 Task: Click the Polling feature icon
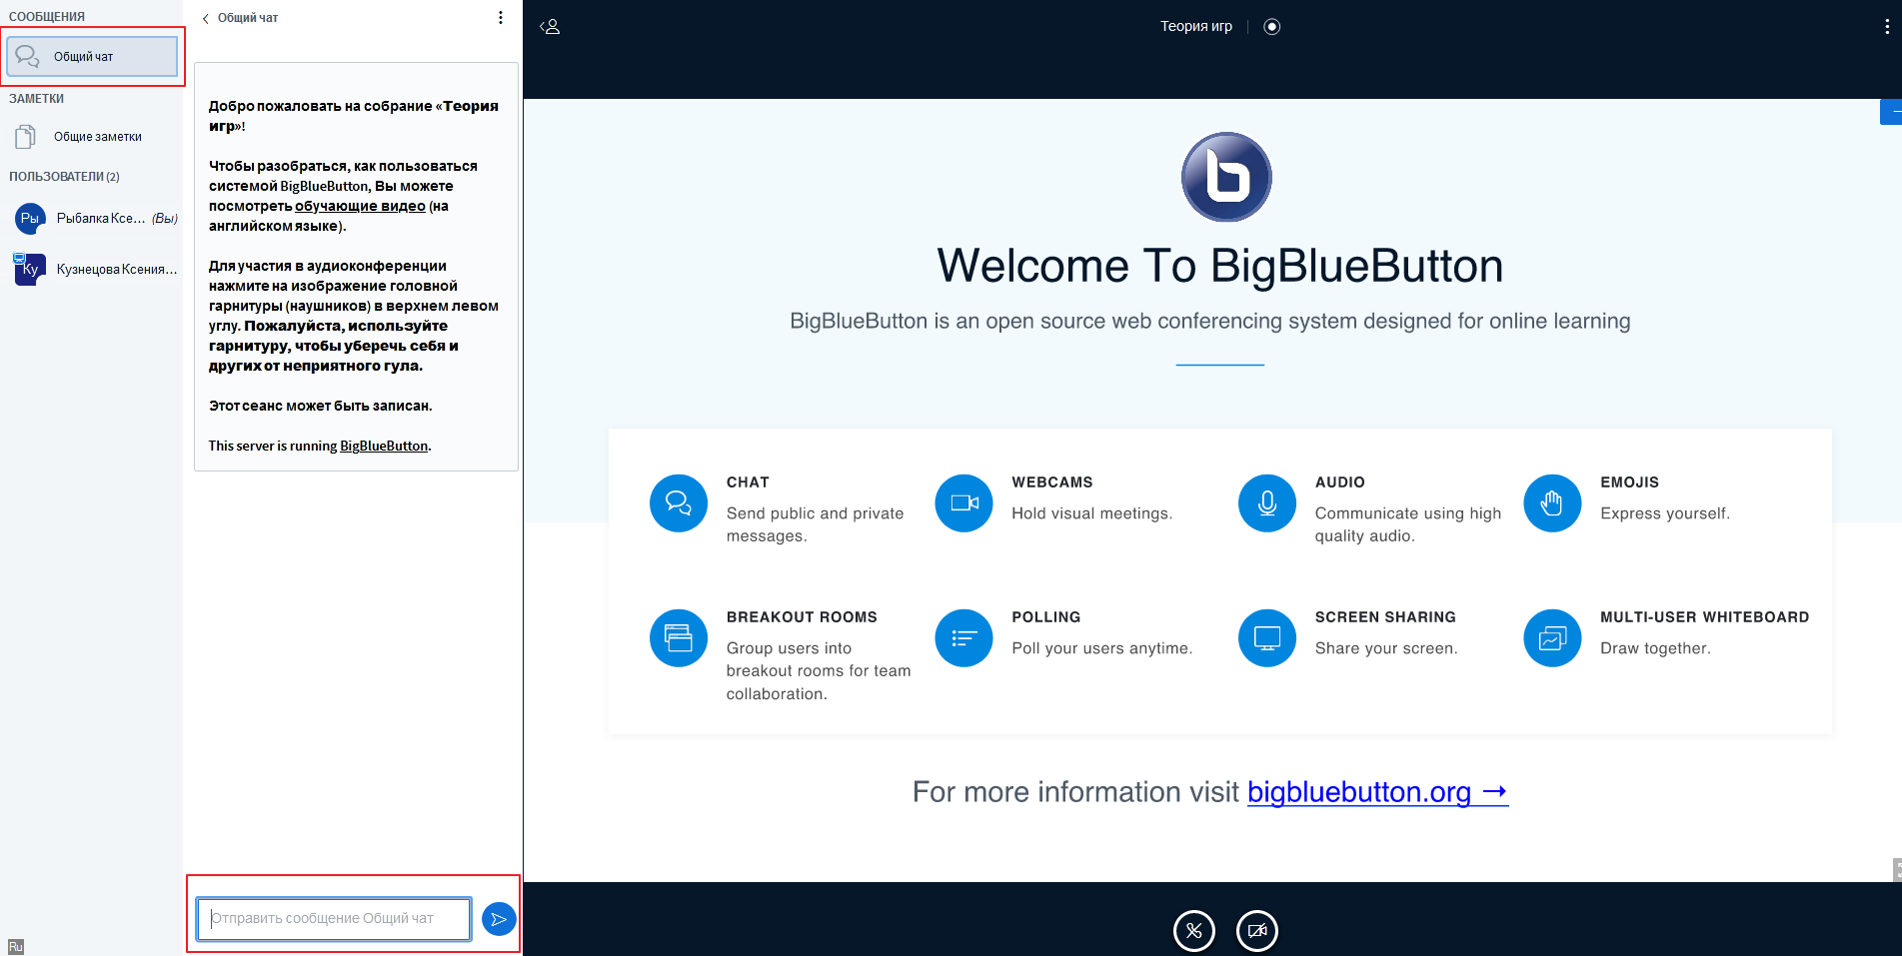pos(963,638)
